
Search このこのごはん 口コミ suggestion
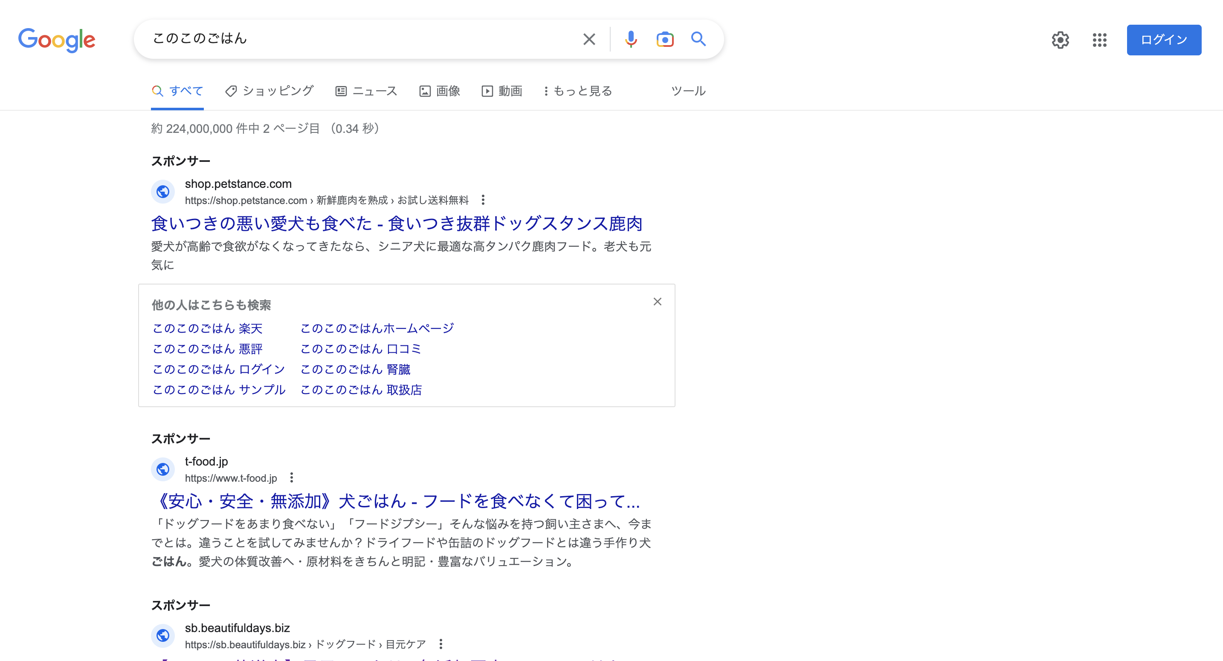(x=361, y=349)
